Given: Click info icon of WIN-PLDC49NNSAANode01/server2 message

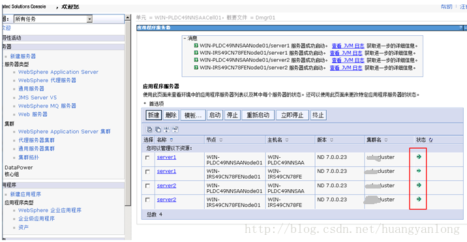Looking at the screenshot, I should tap(196, 59).
